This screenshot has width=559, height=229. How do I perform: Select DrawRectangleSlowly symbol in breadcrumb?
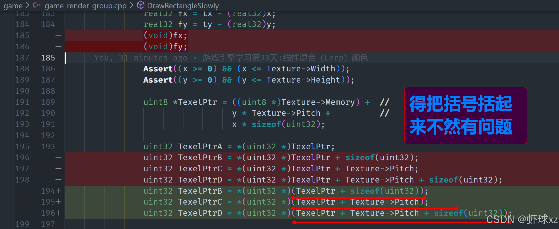pos(183,5)
